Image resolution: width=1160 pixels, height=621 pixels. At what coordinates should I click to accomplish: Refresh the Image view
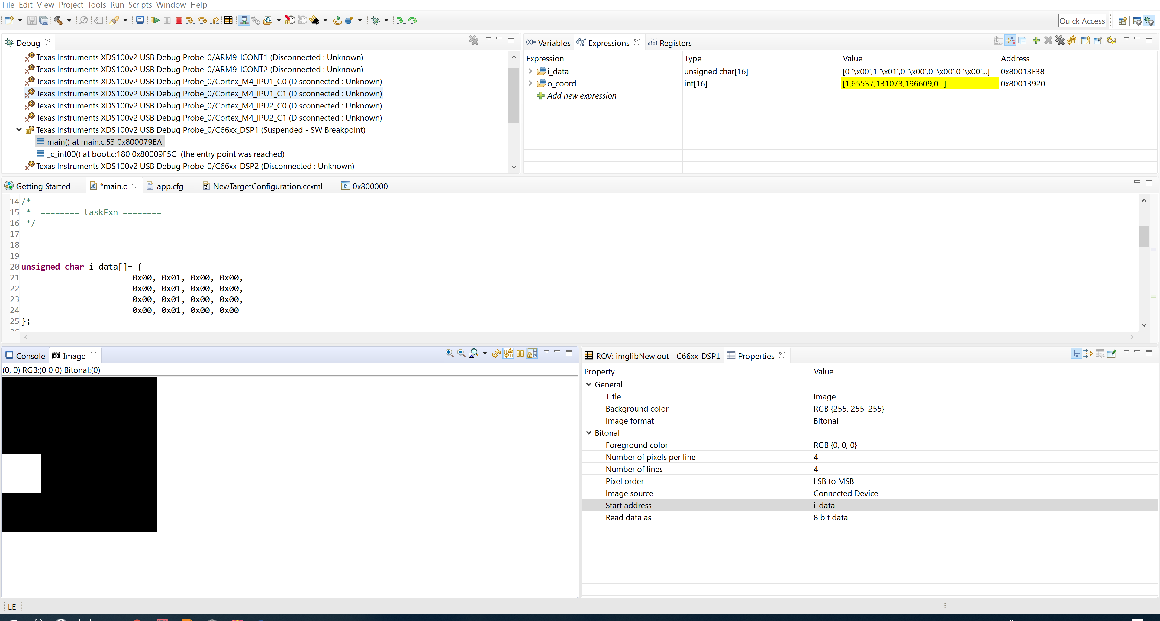[x=496, y=354]
